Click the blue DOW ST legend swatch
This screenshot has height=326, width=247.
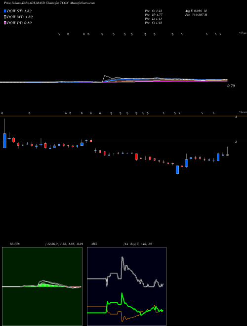(x=5, y=11)
